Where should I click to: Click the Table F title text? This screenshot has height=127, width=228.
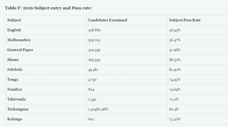[50, 8]
